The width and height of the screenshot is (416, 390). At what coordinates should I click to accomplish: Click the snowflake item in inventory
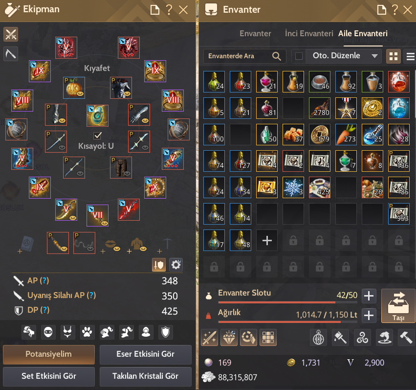pos(293,187)
